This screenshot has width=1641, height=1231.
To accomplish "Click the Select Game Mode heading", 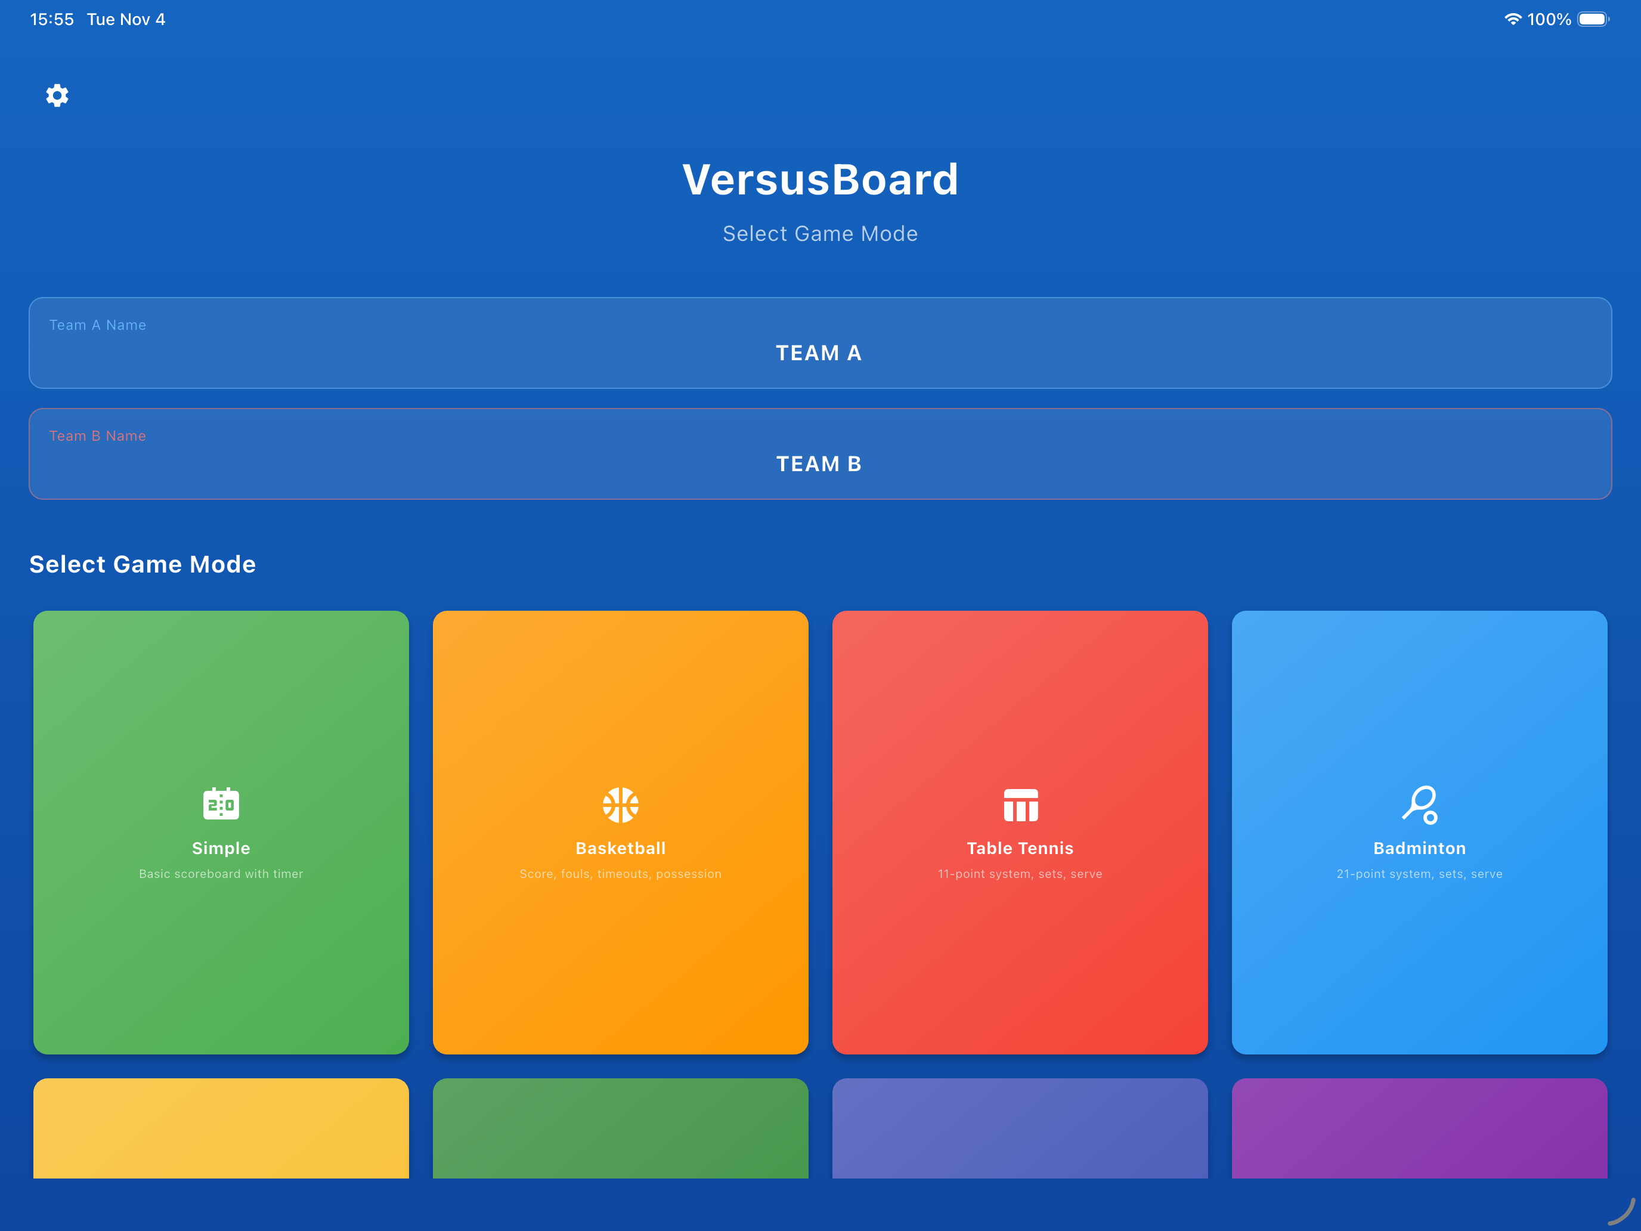I will (142, 564).
